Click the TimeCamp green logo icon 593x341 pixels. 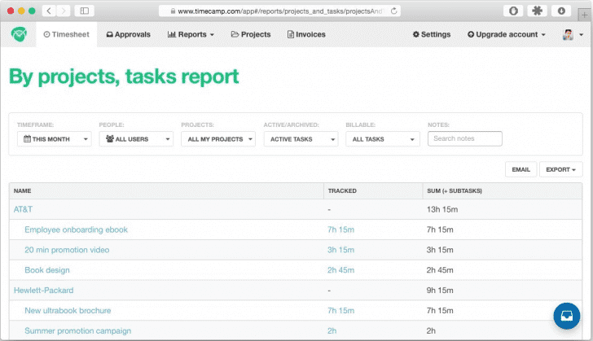(19, 34)
